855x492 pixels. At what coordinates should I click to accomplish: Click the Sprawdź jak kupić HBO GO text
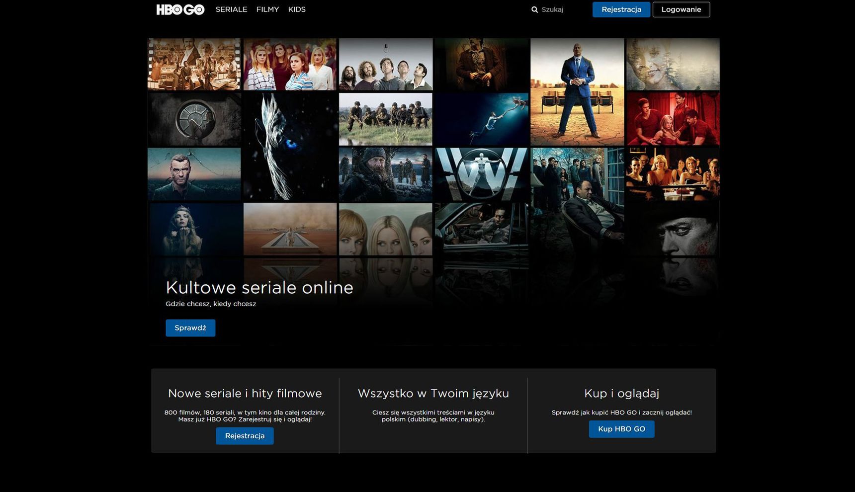(622, 412)
